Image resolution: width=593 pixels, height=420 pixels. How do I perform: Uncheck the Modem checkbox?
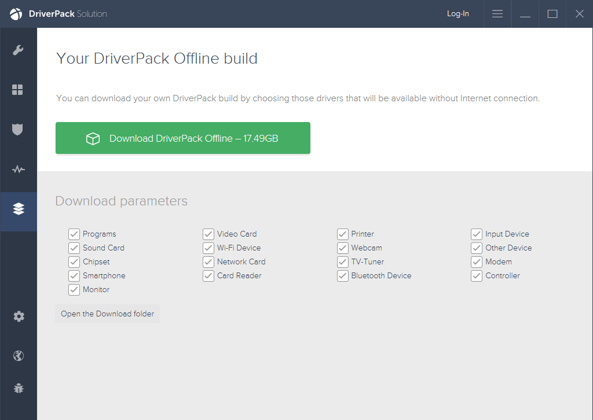(477, 261)
